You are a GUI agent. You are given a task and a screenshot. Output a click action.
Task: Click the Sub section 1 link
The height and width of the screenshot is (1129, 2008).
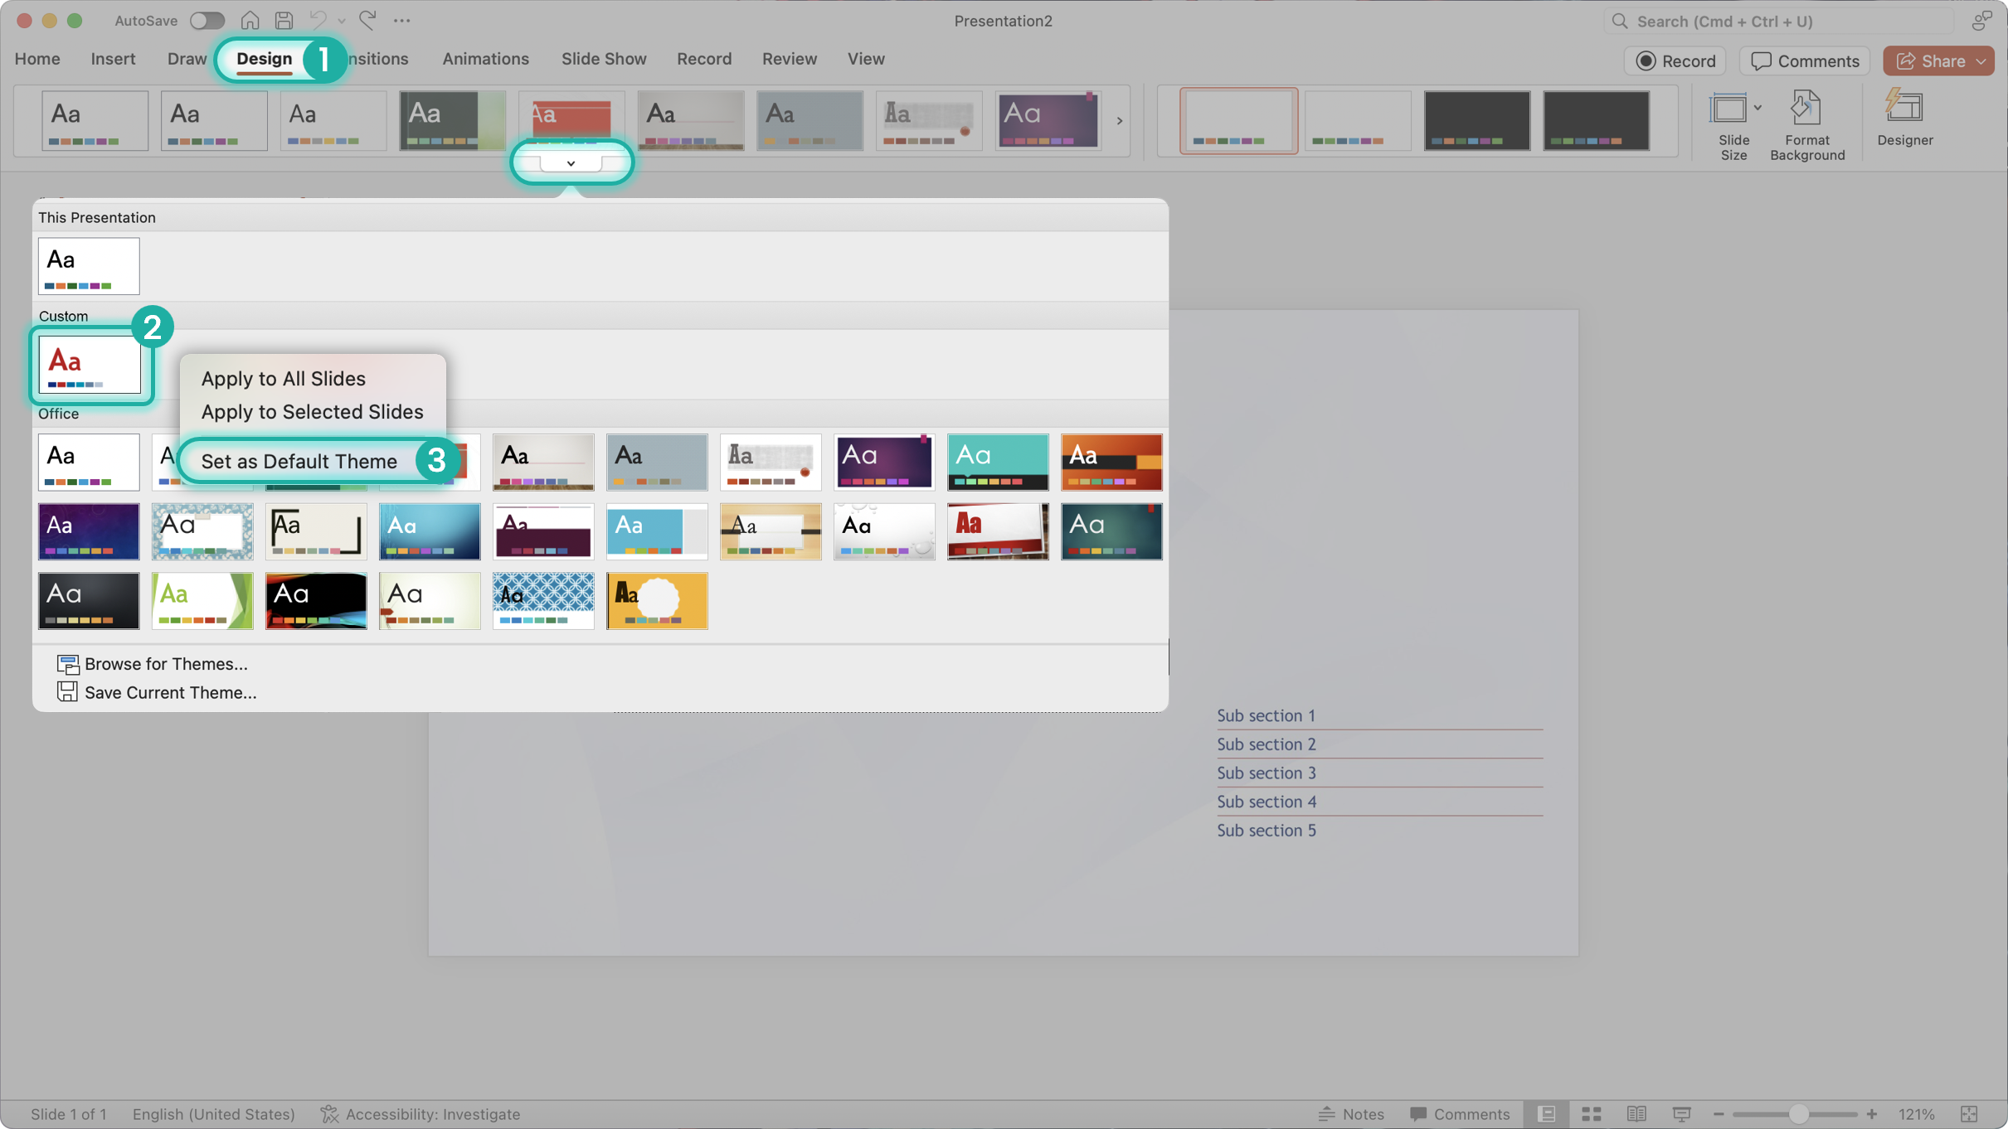point(1266,715)
